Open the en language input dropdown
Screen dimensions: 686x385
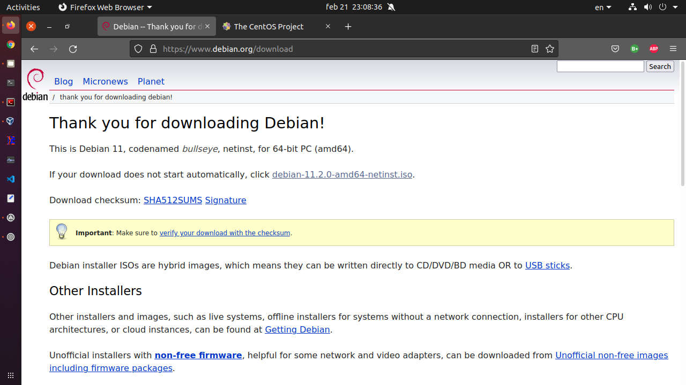pyautogui.click(x=602, y=7)
